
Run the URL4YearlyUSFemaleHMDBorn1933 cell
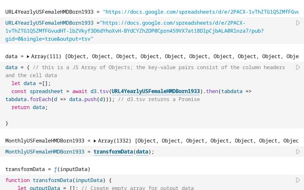click(298, 23)
